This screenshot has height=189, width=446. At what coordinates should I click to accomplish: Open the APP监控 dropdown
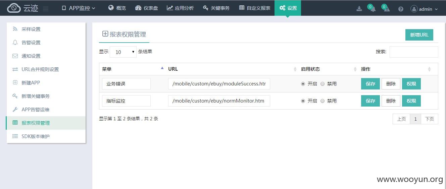(79, 8)
